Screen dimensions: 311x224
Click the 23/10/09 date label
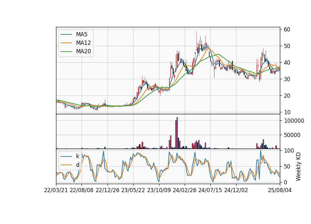click(x=159, y=190)
